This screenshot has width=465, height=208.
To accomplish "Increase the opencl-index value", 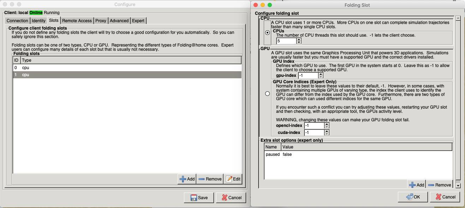I will pos(327,124).
